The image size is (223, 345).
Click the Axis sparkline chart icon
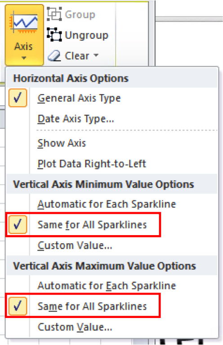pos(24,23)
